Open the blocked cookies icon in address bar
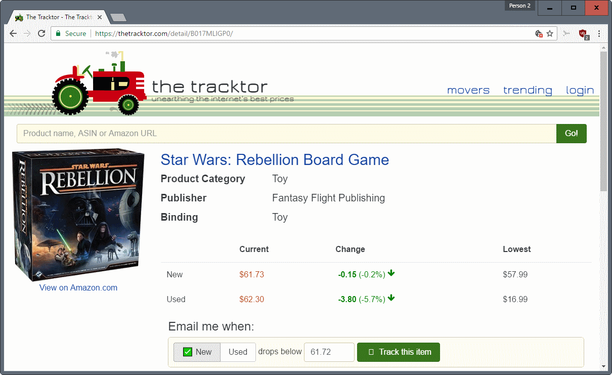 click(539, 34)
